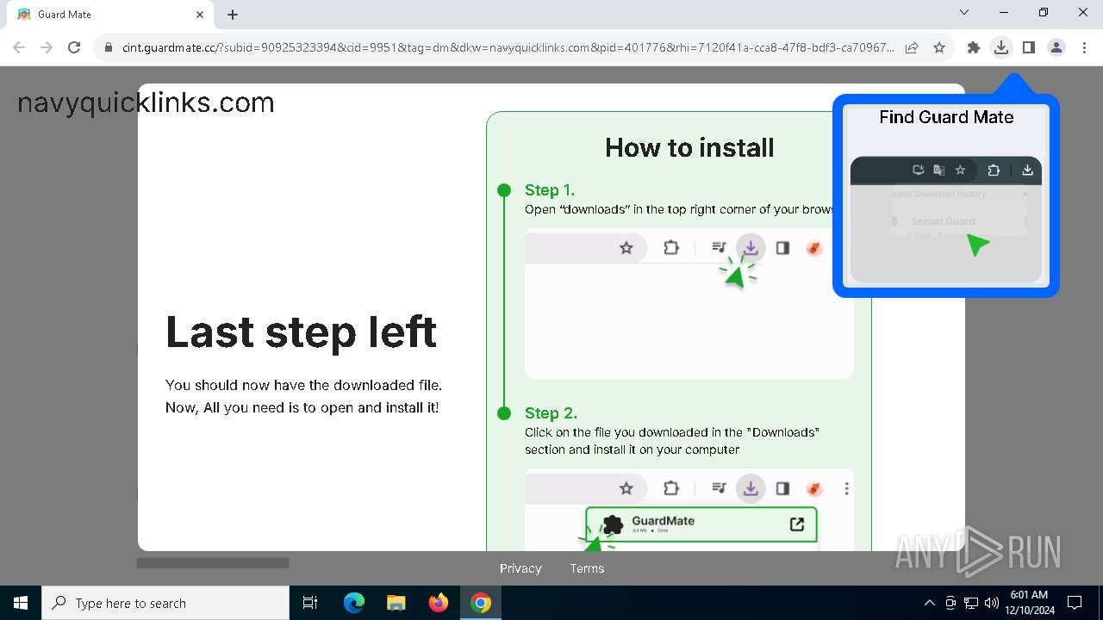This screenshot has height=620, width=1103.
Task: Click the Step 1 browser illustration
Action: tap(689, 304)
